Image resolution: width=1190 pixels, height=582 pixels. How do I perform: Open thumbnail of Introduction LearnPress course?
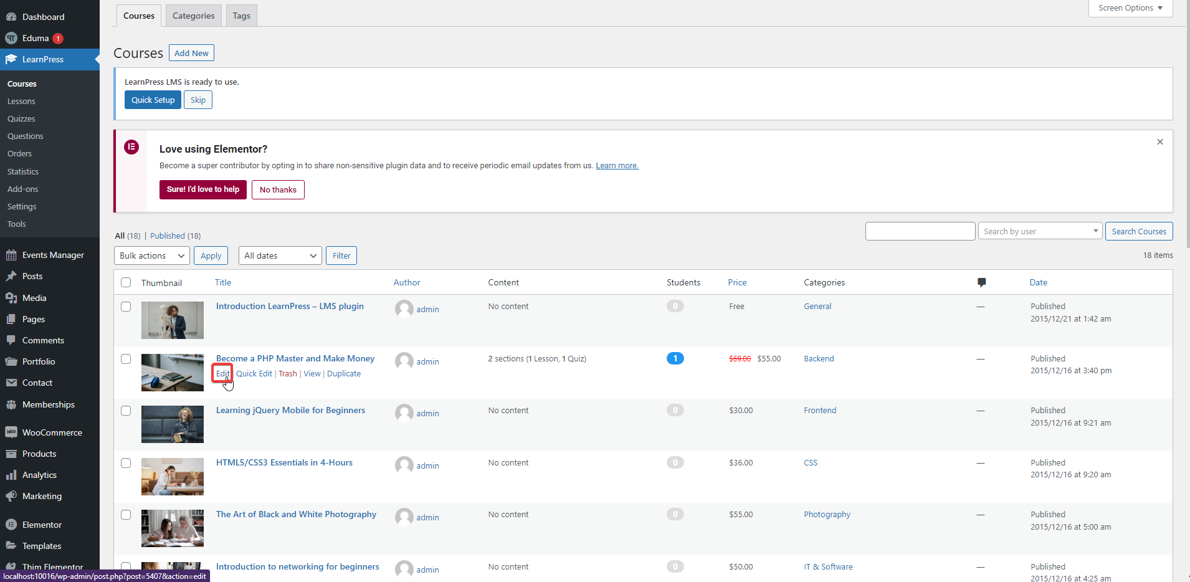point(173,320)
